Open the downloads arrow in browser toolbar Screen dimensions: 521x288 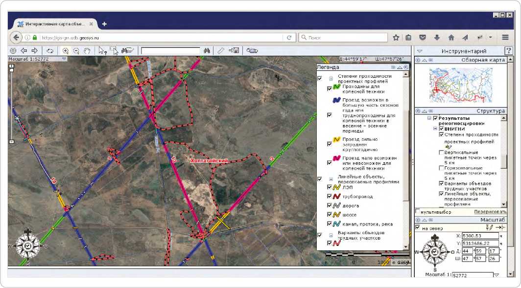point(437,38)
